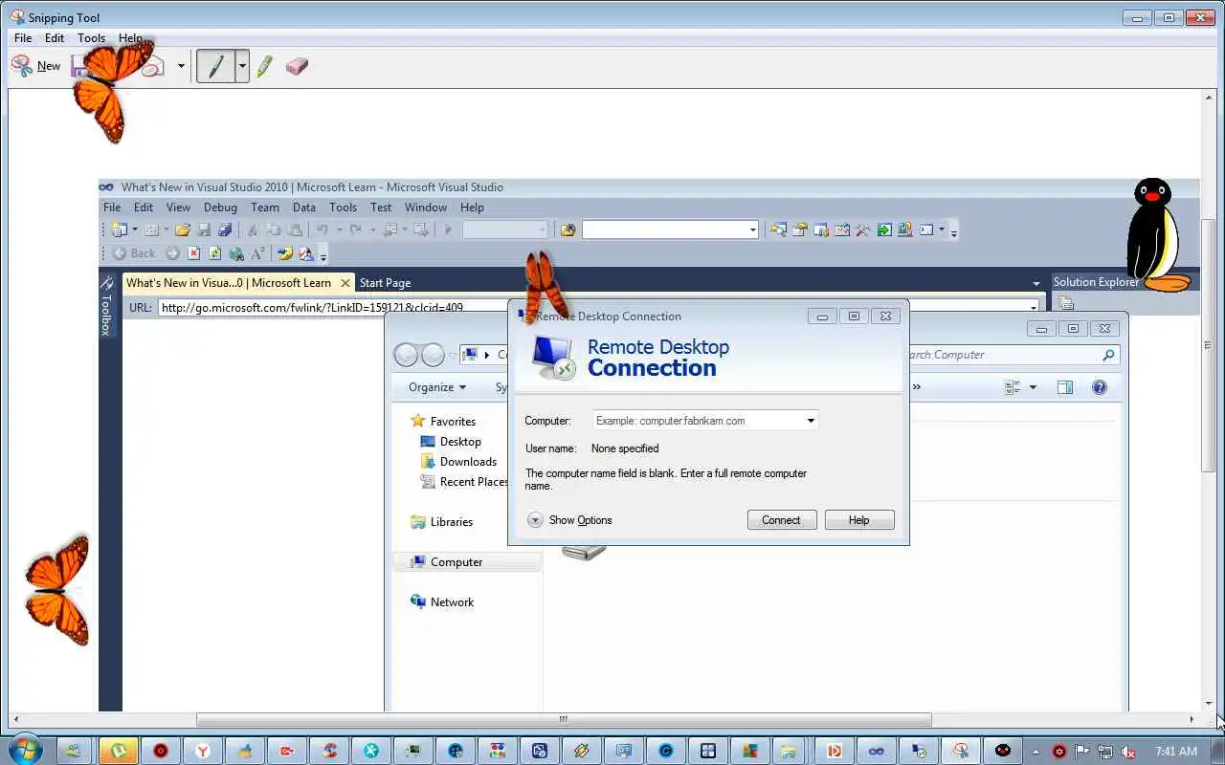
Task: Open the Organize menu in Explorer
Action: coord(437,387)
